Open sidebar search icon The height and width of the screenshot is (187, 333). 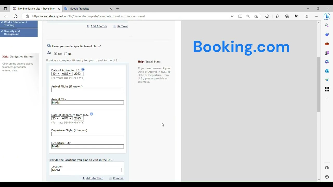coord(327,25)
